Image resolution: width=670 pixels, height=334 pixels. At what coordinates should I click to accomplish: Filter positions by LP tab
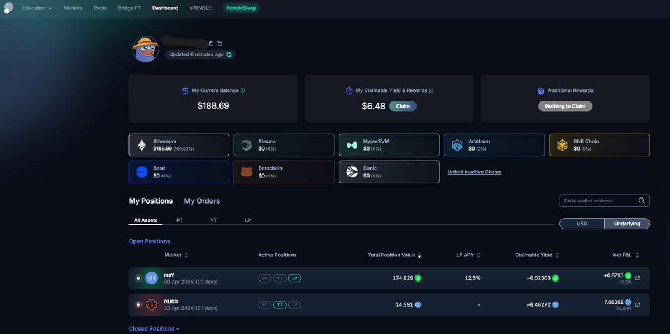tap(248, 220)
